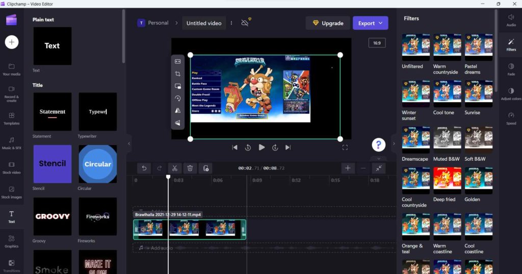The height and width of the screenshot is (274, 522).
Task: Open the 16:9 aspect ratio selector
Action: pyautogui.click(x=377, y=43)
